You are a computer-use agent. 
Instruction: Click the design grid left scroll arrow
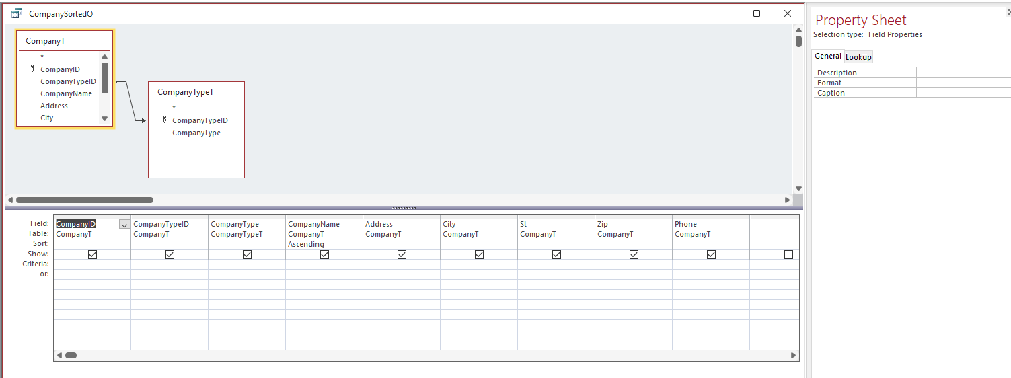point(59,355)
